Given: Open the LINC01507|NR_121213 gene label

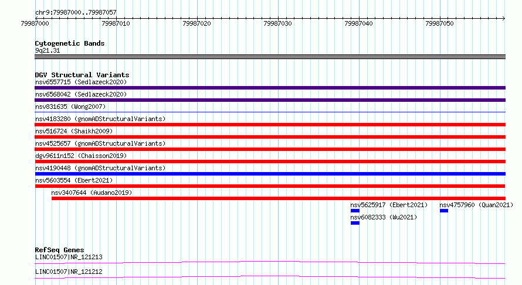Looking at the screenshot, I should coord(69,257).
